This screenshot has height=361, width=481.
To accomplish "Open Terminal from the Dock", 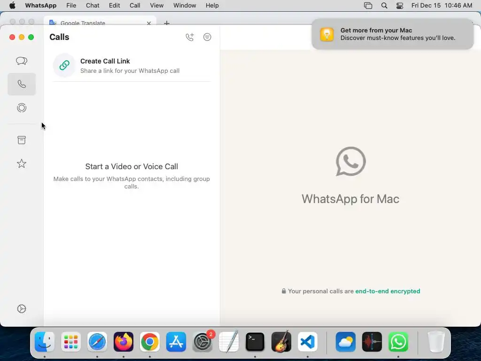I will pos(255,342).
